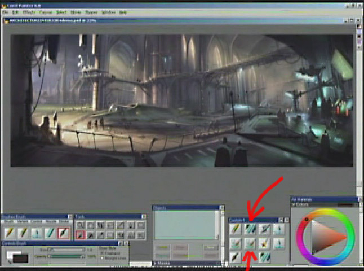This screenshot has width=364, height=271.
Task: Select the white secondary color rectangle
Action: 10,254
